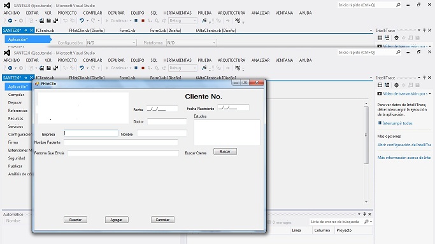Open the Configuración N/D dropdown

click(111, 43)
